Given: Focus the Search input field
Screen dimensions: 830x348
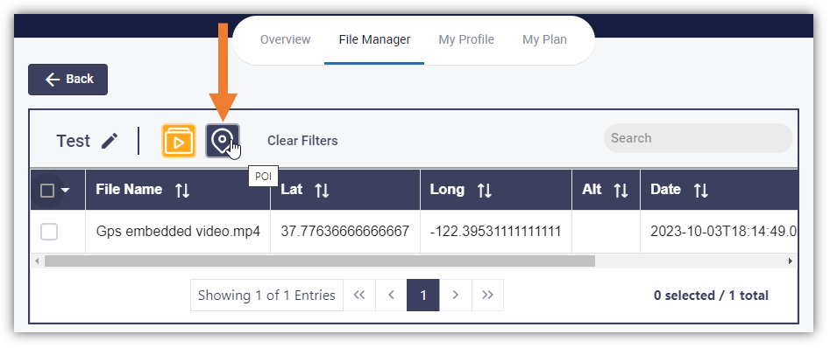Looking at the screenshot, I should (699, 138).
